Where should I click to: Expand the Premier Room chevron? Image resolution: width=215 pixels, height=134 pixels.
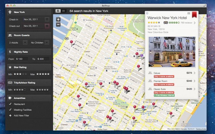click(x=195, y=81)
